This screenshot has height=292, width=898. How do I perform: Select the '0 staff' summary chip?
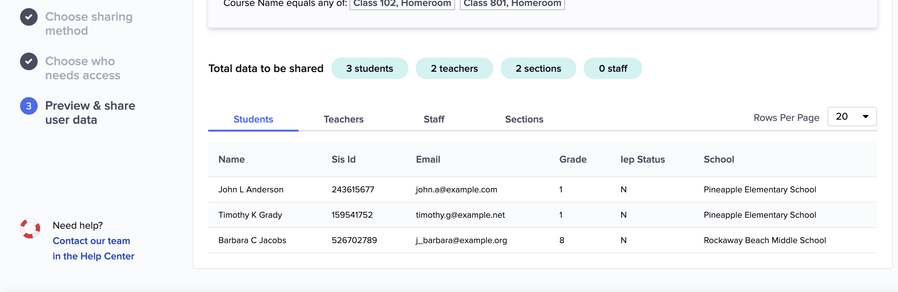[x=613, y=68]
